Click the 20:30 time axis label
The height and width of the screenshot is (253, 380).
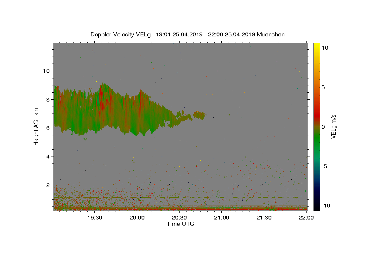coord(179,218)
